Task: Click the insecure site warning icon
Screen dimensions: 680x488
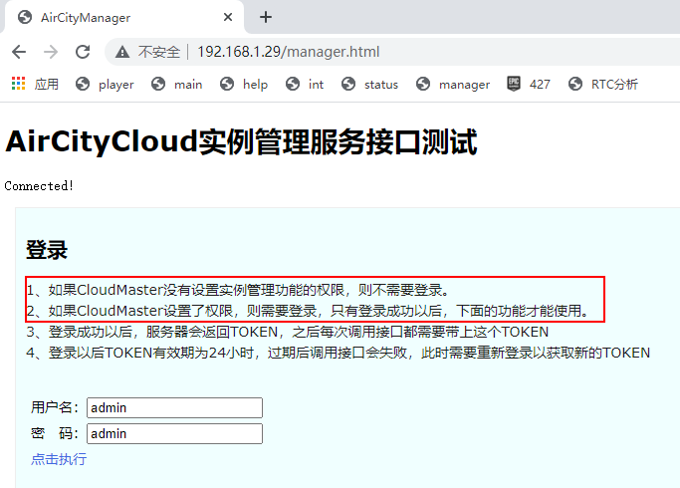Action: [122, 52]
